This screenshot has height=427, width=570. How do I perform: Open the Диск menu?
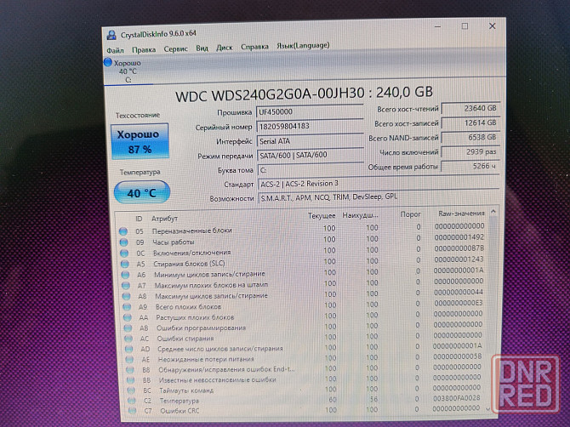click(225, 48)
